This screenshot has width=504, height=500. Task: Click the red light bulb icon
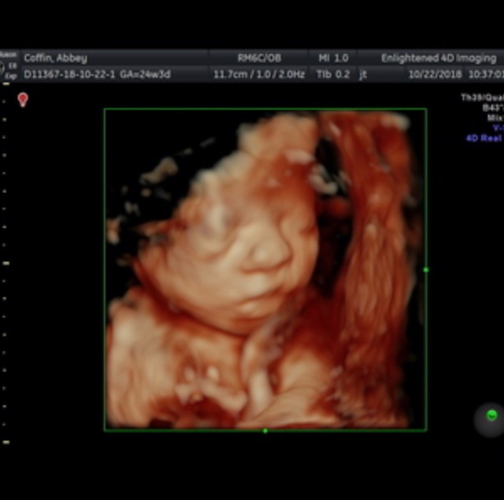[x=23, y=100]
